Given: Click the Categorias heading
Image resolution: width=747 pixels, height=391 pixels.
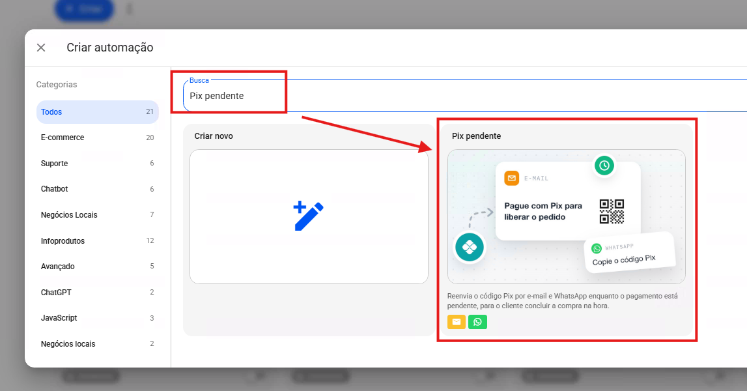Looking at the screenshot, I should pyautogui.click(x=57, y=85).
